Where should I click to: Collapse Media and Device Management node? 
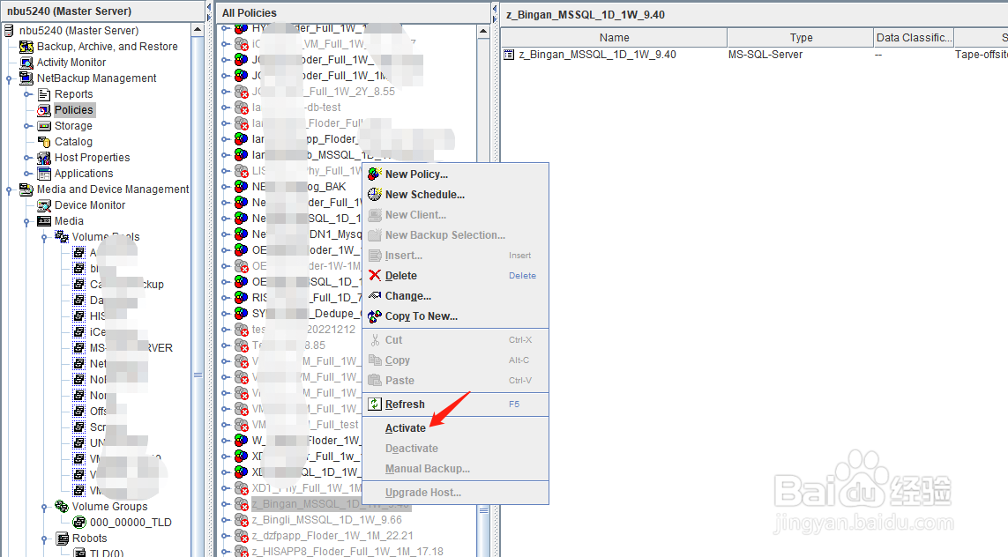(9, 189)
